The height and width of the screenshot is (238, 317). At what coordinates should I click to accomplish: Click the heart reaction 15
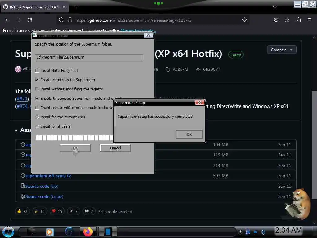click(x=57, y=211)
